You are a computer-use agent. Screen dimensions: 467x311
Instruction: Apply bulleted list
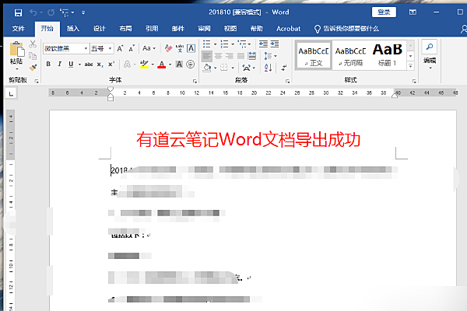(x=207, y=44)
